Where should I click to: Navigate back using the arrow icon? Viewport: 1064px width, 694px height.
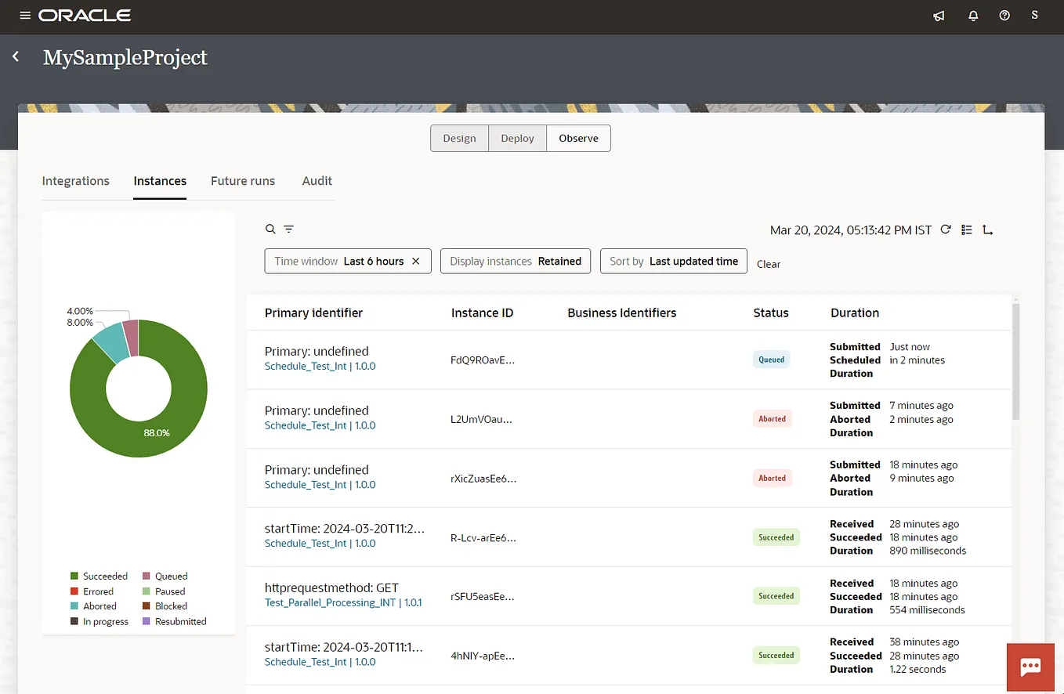click(x=16, y=56)
